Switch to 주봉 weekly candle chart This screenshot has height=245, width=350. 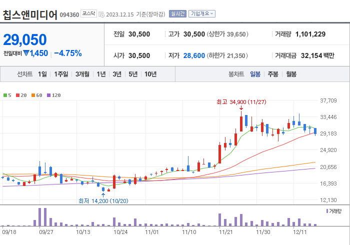273,74
